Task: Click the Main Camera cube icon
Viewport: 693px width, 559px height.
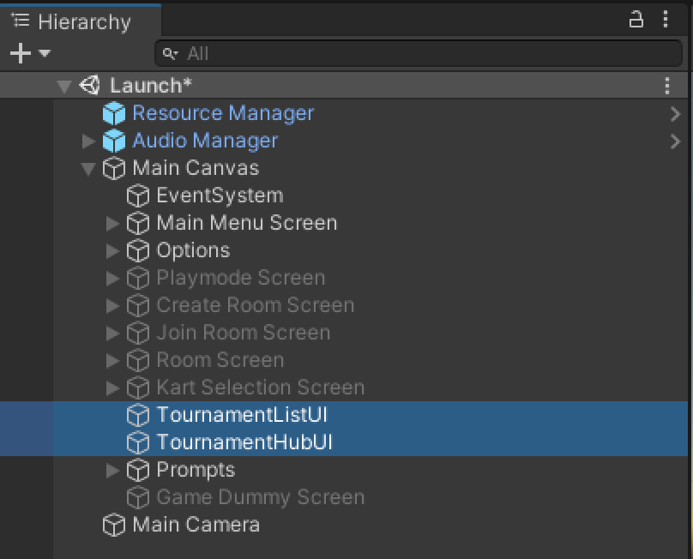Action: [x=114, y=525]
